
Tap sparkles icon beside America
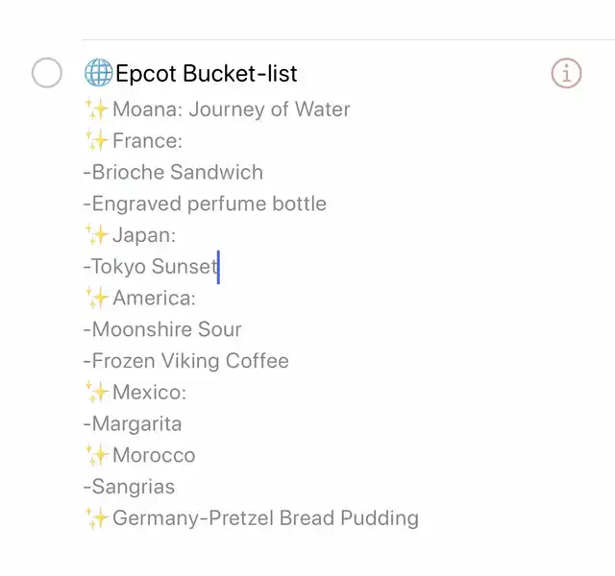coord(96,298)
